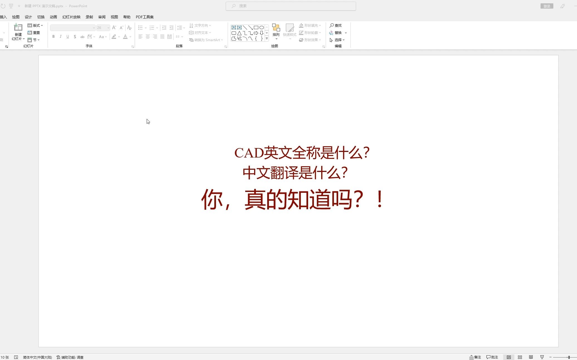This screenshot has height=360, width=577.
Task: Open Text Direction (文字方向) dropdown
Action: pyautogui.click(x=200, y=25)
